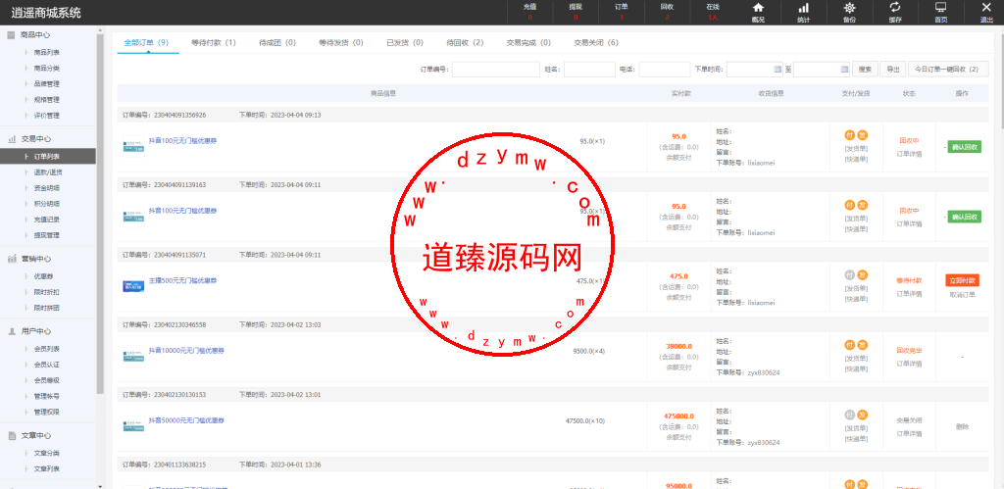Click the 文章中心 document icon
This screenshot has height=489, width=1004.
[12, 435]
